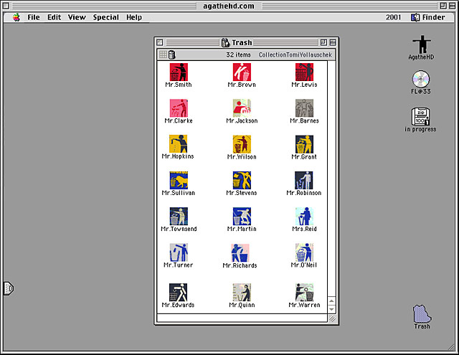459x355 pixels.
Task: Open the Mr.Townsend icon
Action: click(x=179, y=217)
